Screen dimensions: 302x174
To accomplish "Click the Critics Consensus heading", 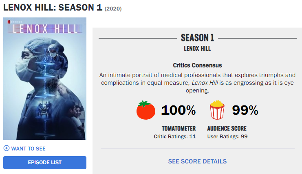I will click(x=197, y=65).
